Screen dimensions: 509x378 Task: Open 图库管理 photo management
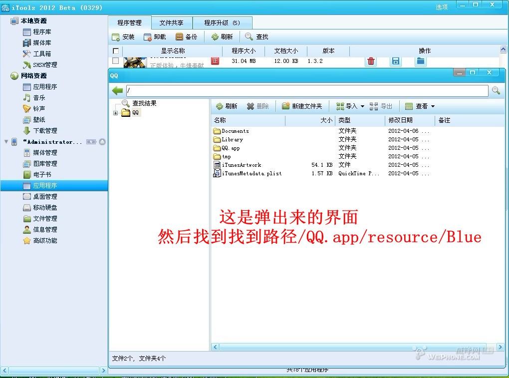pos(40,164)
